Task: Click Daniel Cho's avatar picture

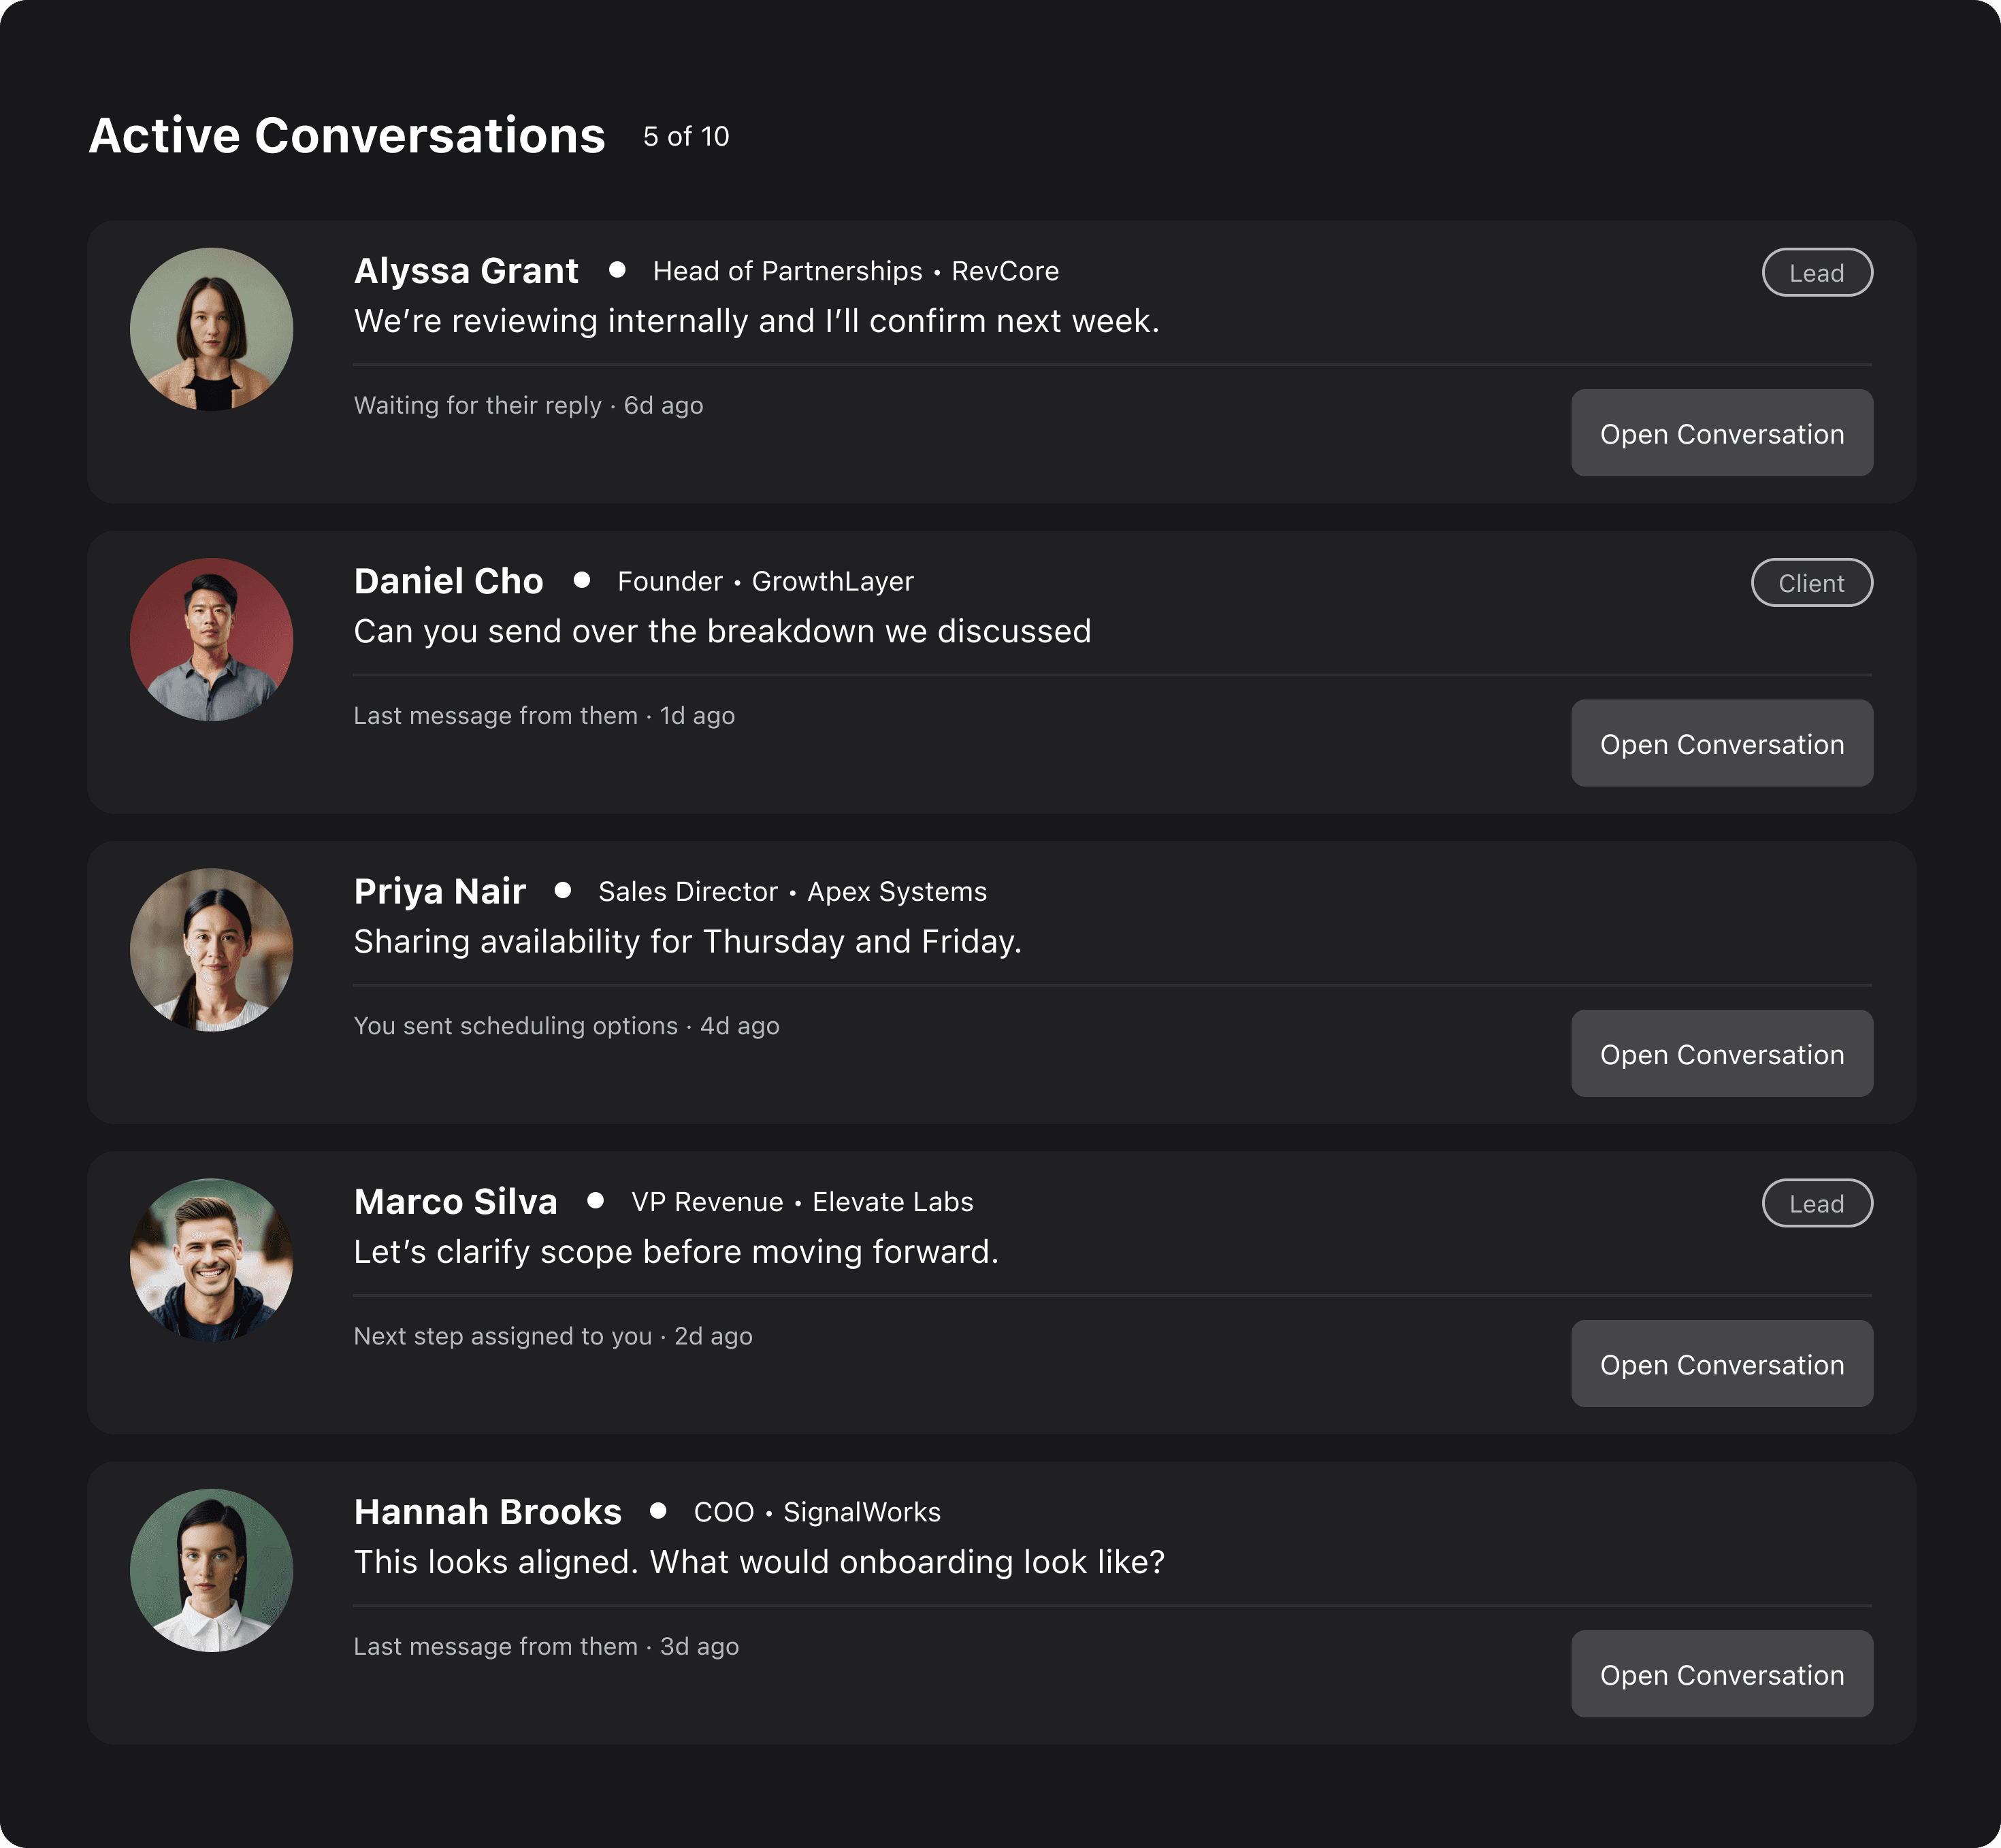Action: point(211,639)
